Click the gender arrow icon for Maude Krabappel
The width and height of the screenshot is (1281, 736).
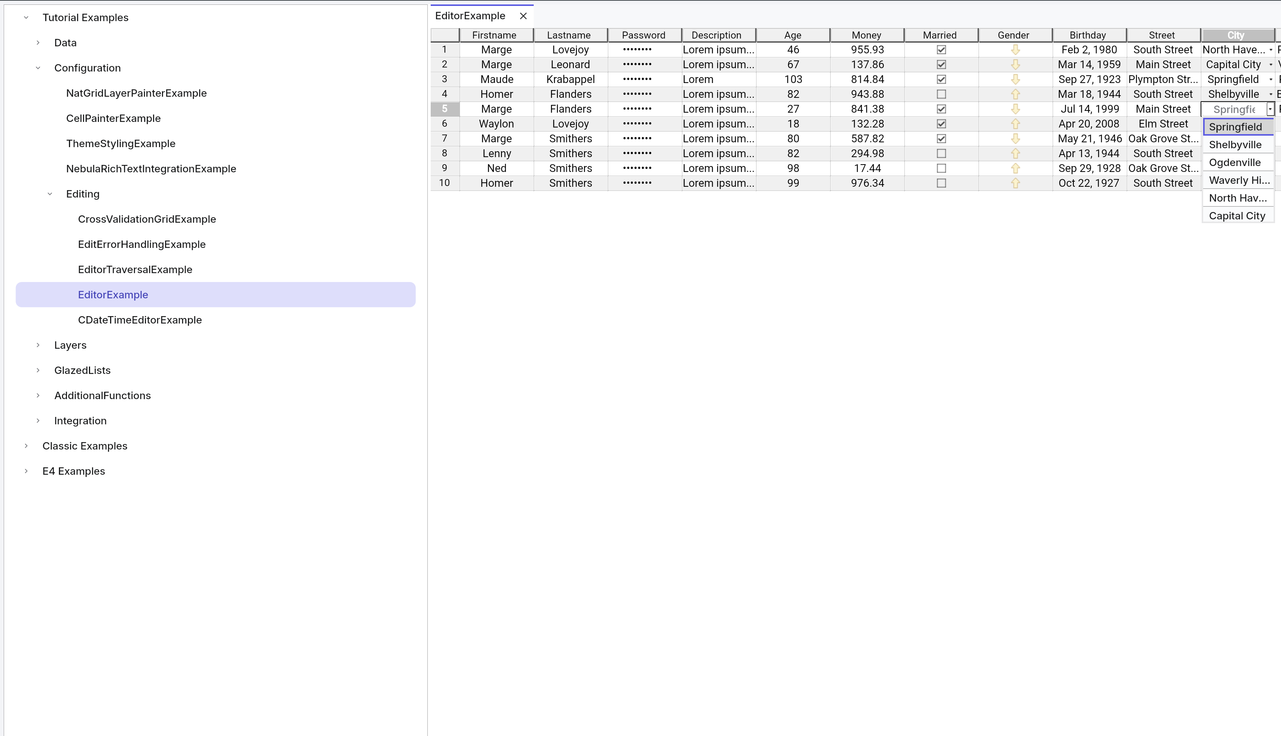pos(1015,79)
